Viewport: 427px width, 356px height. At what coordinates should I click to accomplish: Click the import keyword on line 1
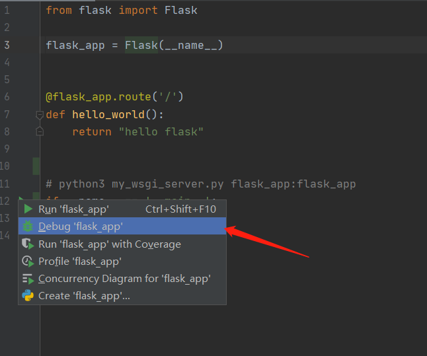[x=138, y=11]
